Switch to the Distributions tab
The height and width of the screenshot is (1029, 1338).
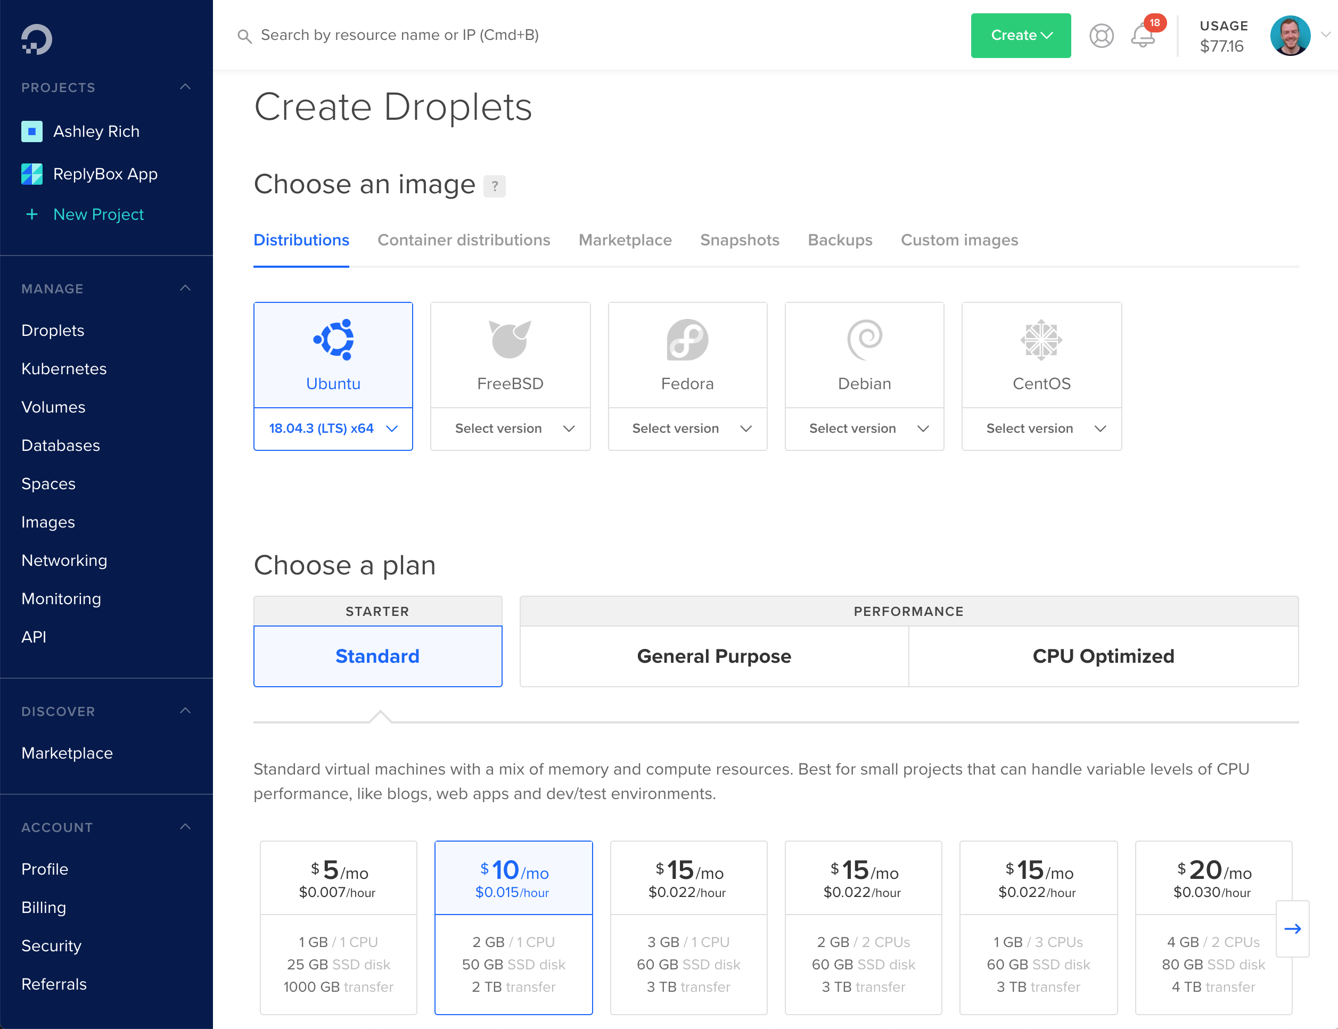pos(301,240)
